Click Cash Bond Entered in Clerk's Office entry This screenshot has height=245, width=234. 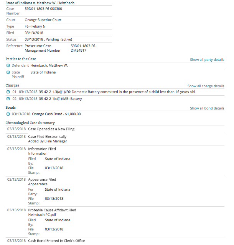(x=56, y=241)
